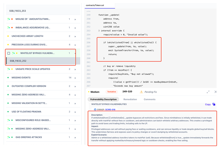Close the vulnerability details panel
This screenshot has height=149, width=220.
(x=215, y=92)
